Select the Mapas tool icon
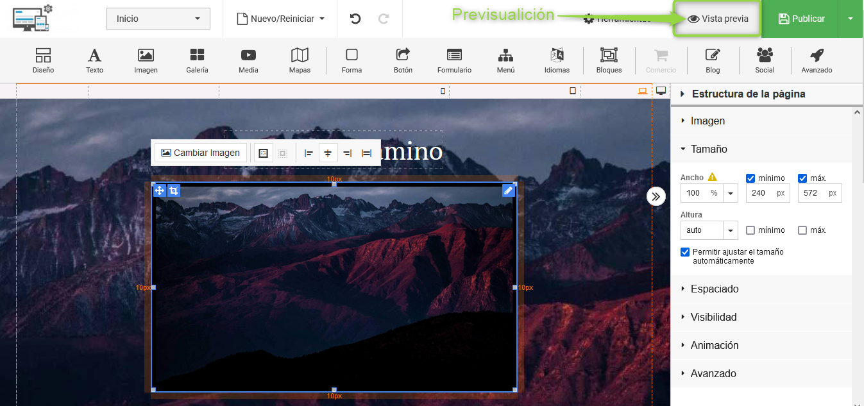The height and width of the screenshot is (406, 864). [300, 60]
